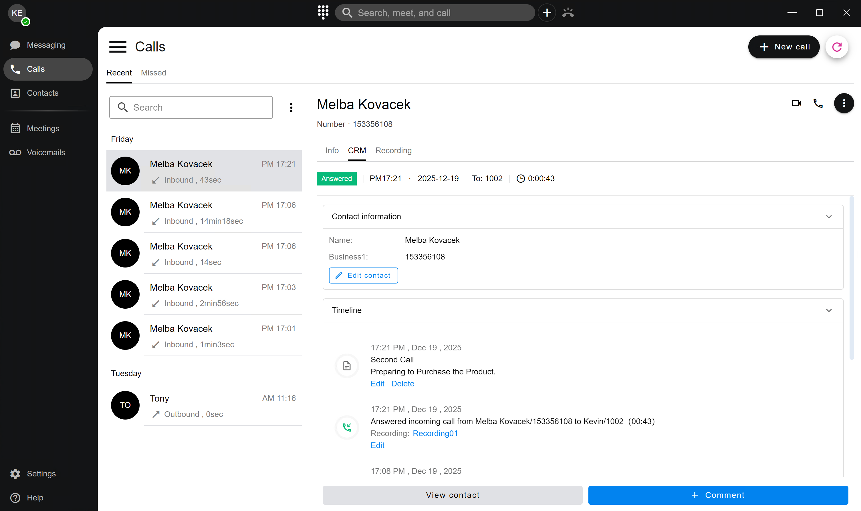Switch to the Missed calls tab
The height and width of the screenshot is (511, 861).
point(153,73)
